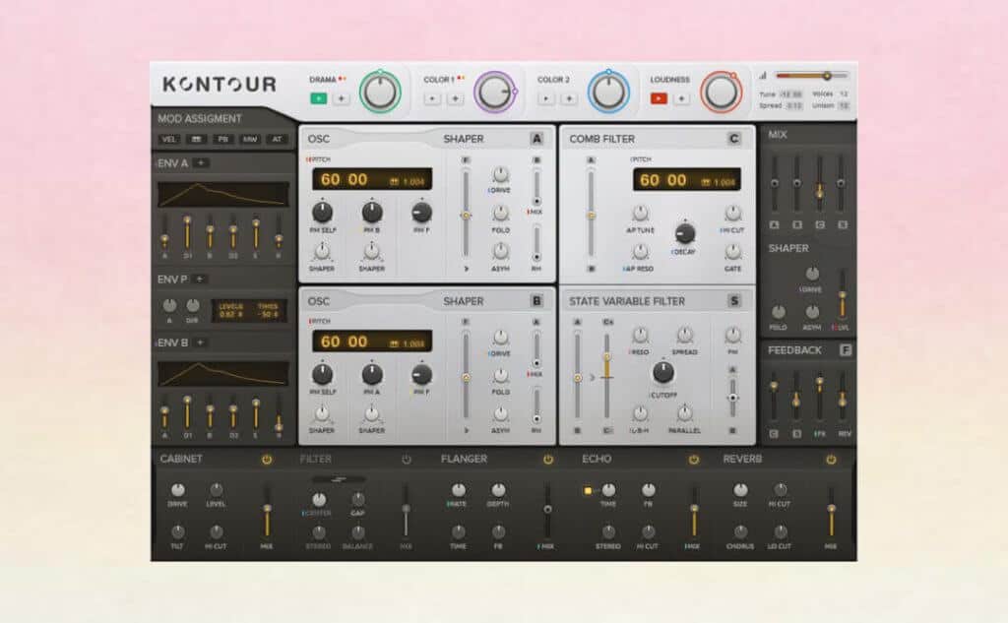Screen dimensions: 1008x623
Task: Click the DRIVE knob in Shaper A
Action: [x=500, y=174]
